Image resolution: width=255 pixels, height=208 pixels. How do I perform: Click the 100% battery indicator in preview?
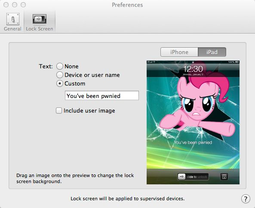pyautogui.click(x=233, y=62)
